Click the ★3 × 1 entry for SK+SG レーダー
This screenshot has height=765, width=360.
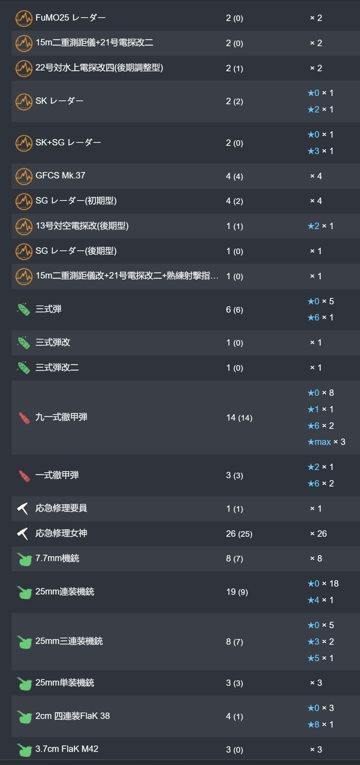[x=320, y=151]
